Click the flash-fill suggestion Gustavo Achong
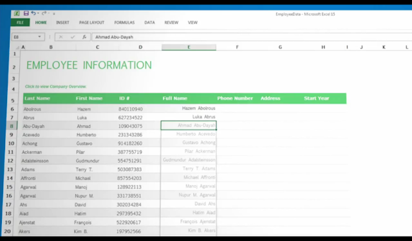The width and height of the screenshot is (412, 241). (199, 143)
